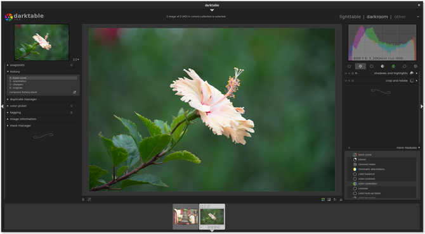Open the effects group tab icon
The width and height of the screenshot is (425, 234).
click(x=415, y=66)
